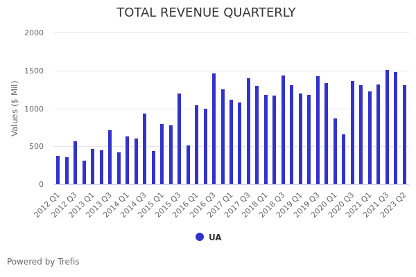Select the 2015 Q3 revenue bar
Screen dimensions: 416x277
180,138
